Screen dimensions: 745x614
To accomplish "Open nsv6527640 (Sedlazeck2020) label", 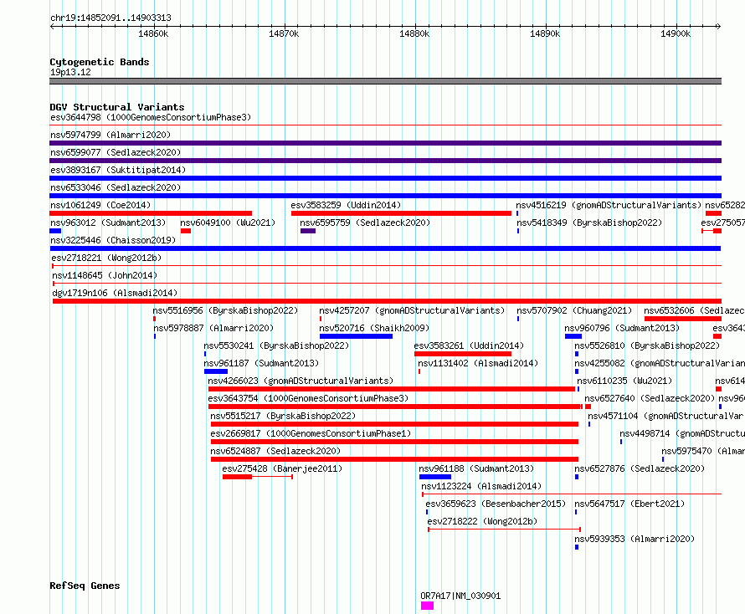I will point(650,398).
